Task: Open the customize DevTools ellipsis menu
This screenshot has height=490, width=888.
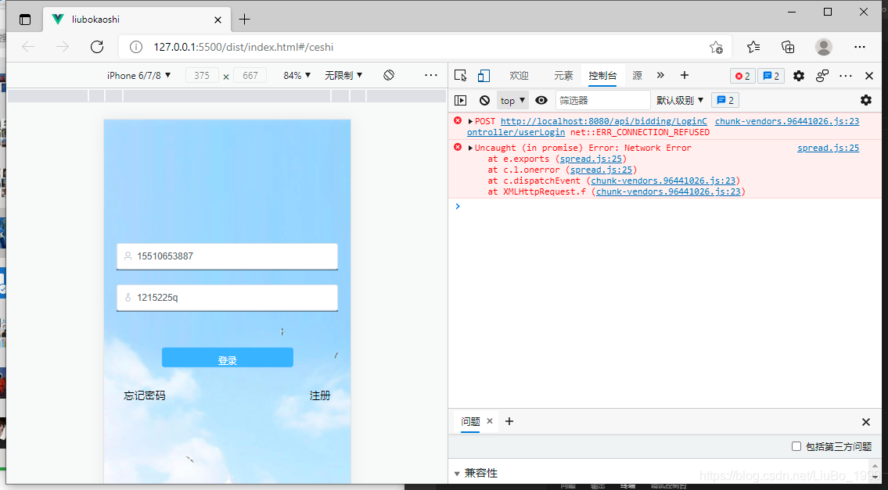Action: [846, 76]
